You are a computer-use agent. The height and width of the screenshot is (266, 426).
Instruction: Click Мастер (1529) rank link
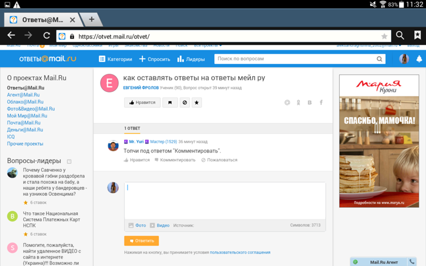pos(163,142)
